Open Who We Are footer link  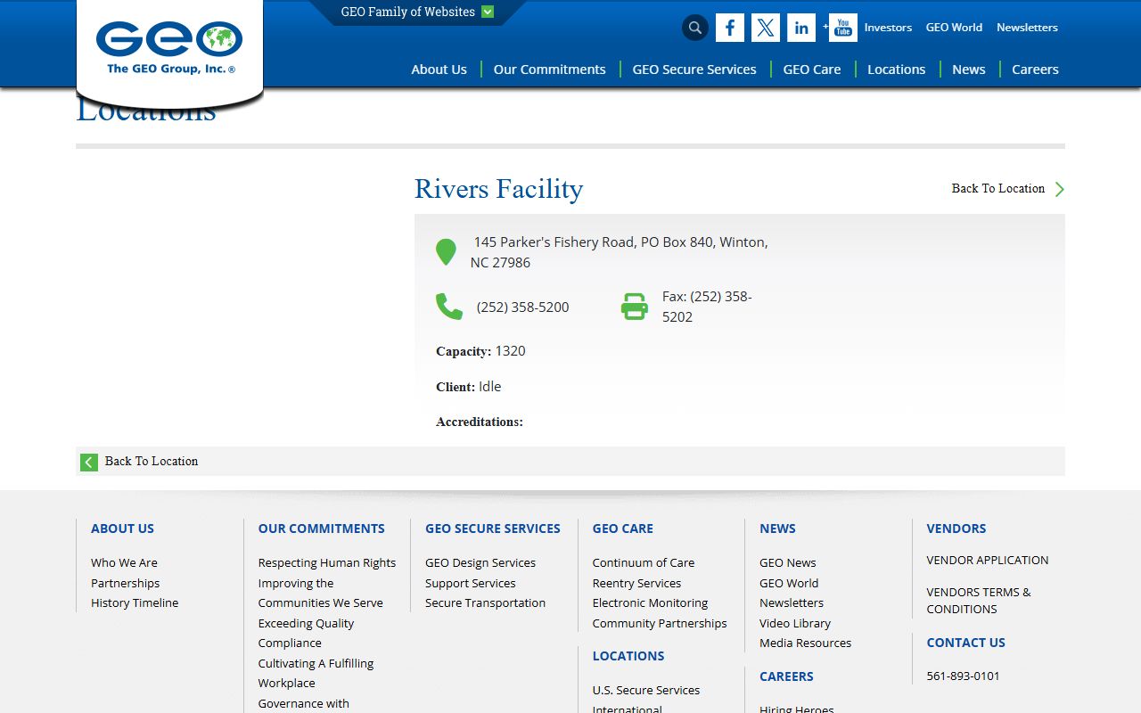(x=124, y=562)
